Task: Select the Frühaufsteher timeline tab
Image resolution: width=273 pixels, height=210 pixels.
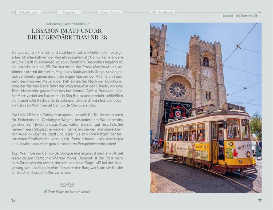Action: tap(28, 12)
